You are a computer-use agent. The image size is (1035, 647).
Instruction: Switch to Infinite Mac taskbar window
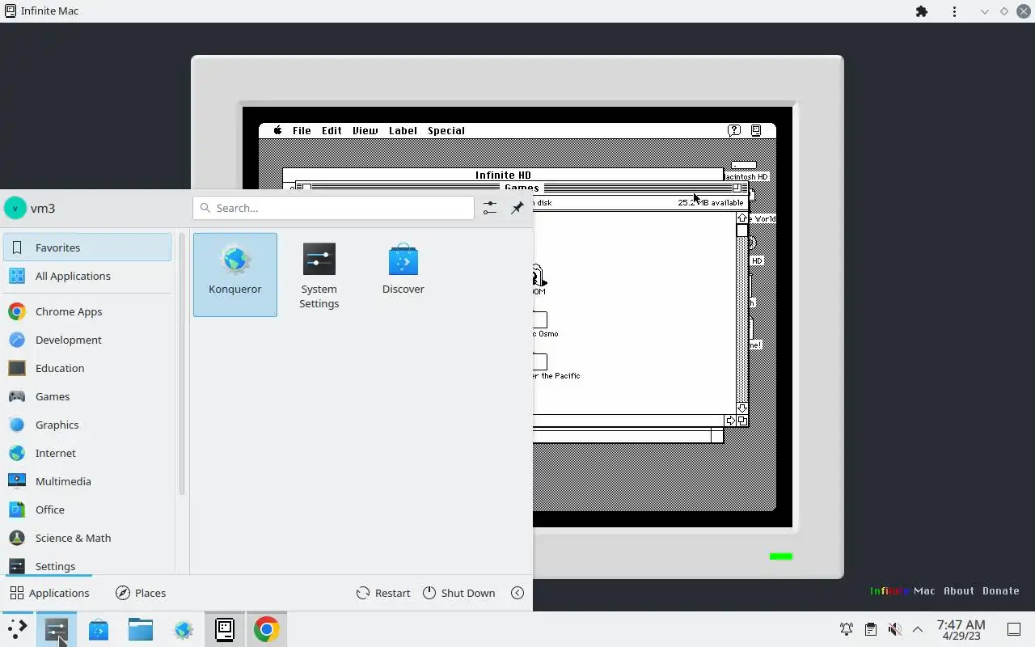coord(225,629)
